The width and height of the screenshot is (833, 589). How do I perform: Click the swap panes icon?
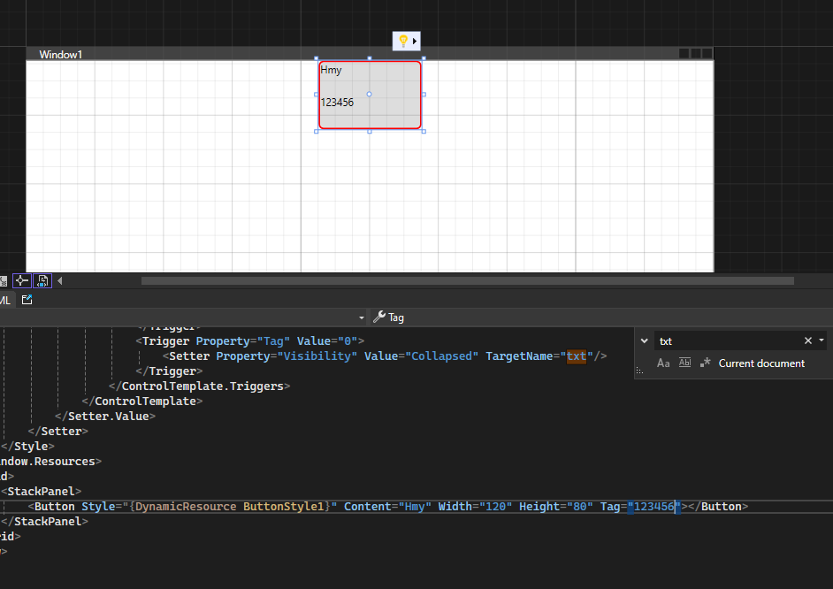pyautogui.click(x=43, y=280)
